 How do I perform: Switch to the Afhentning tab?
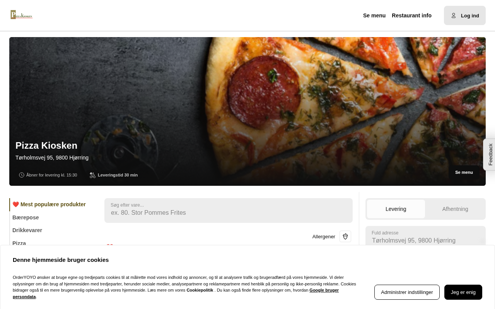(x=455, y=209)
